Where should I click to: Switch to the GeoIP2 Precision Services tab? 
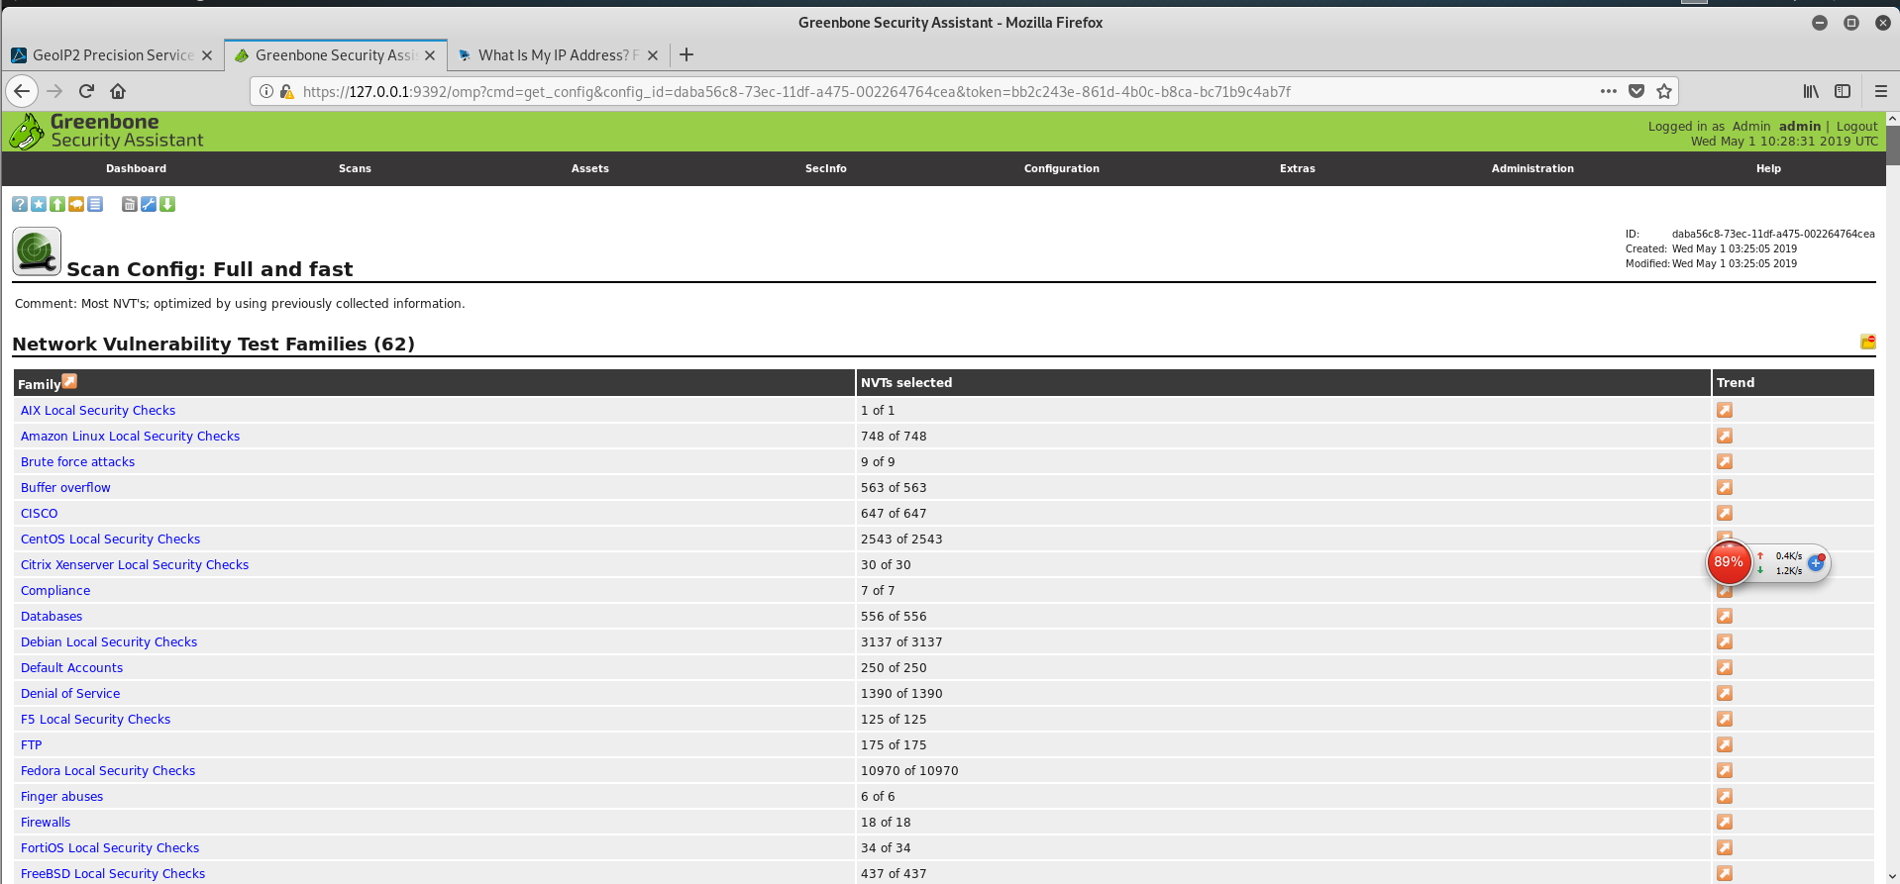click(112, 55)
